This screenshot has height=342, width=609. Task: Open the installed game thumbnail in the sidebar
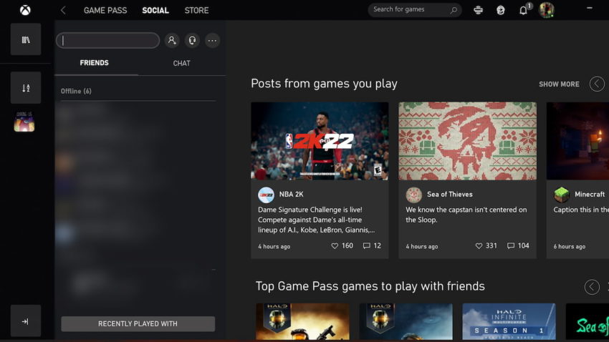(x=24, y=122)
